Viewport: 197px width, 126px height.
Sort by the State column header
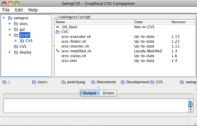[x=152, y=22]
